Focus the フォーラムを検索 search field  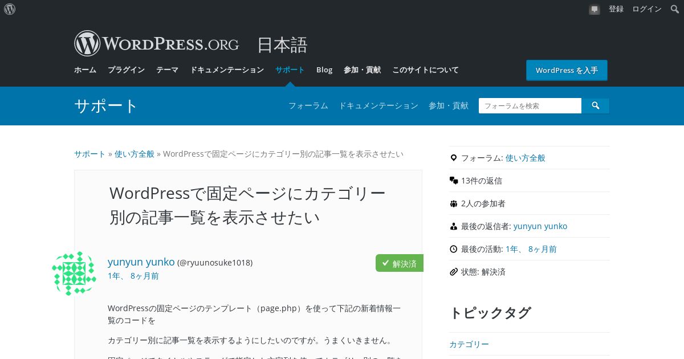[530, 105]
